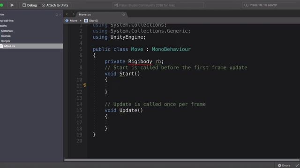Choose the Attach to Unity run target

click(x=55, y=5)
